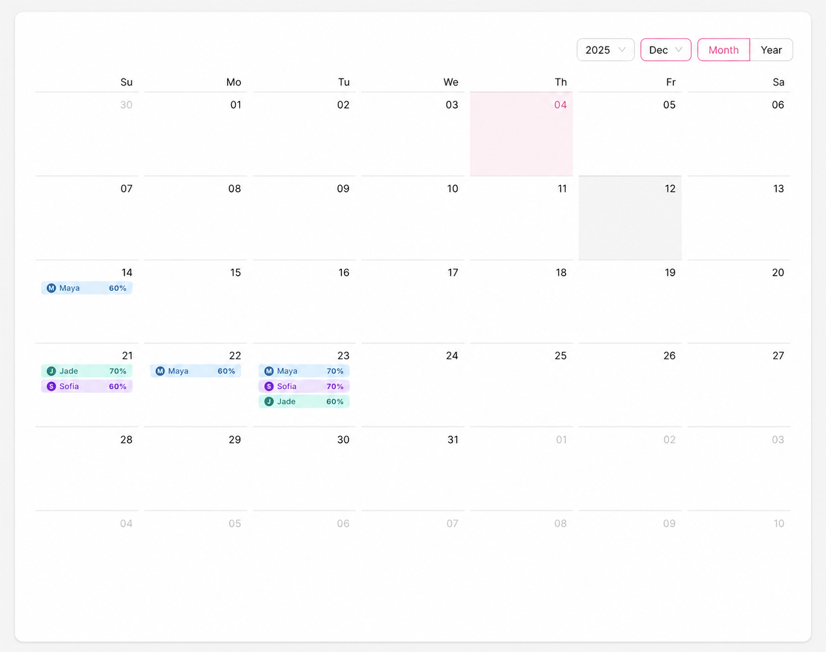Click the 60% value on Sofia's December 21 entry

coord(118,386)
